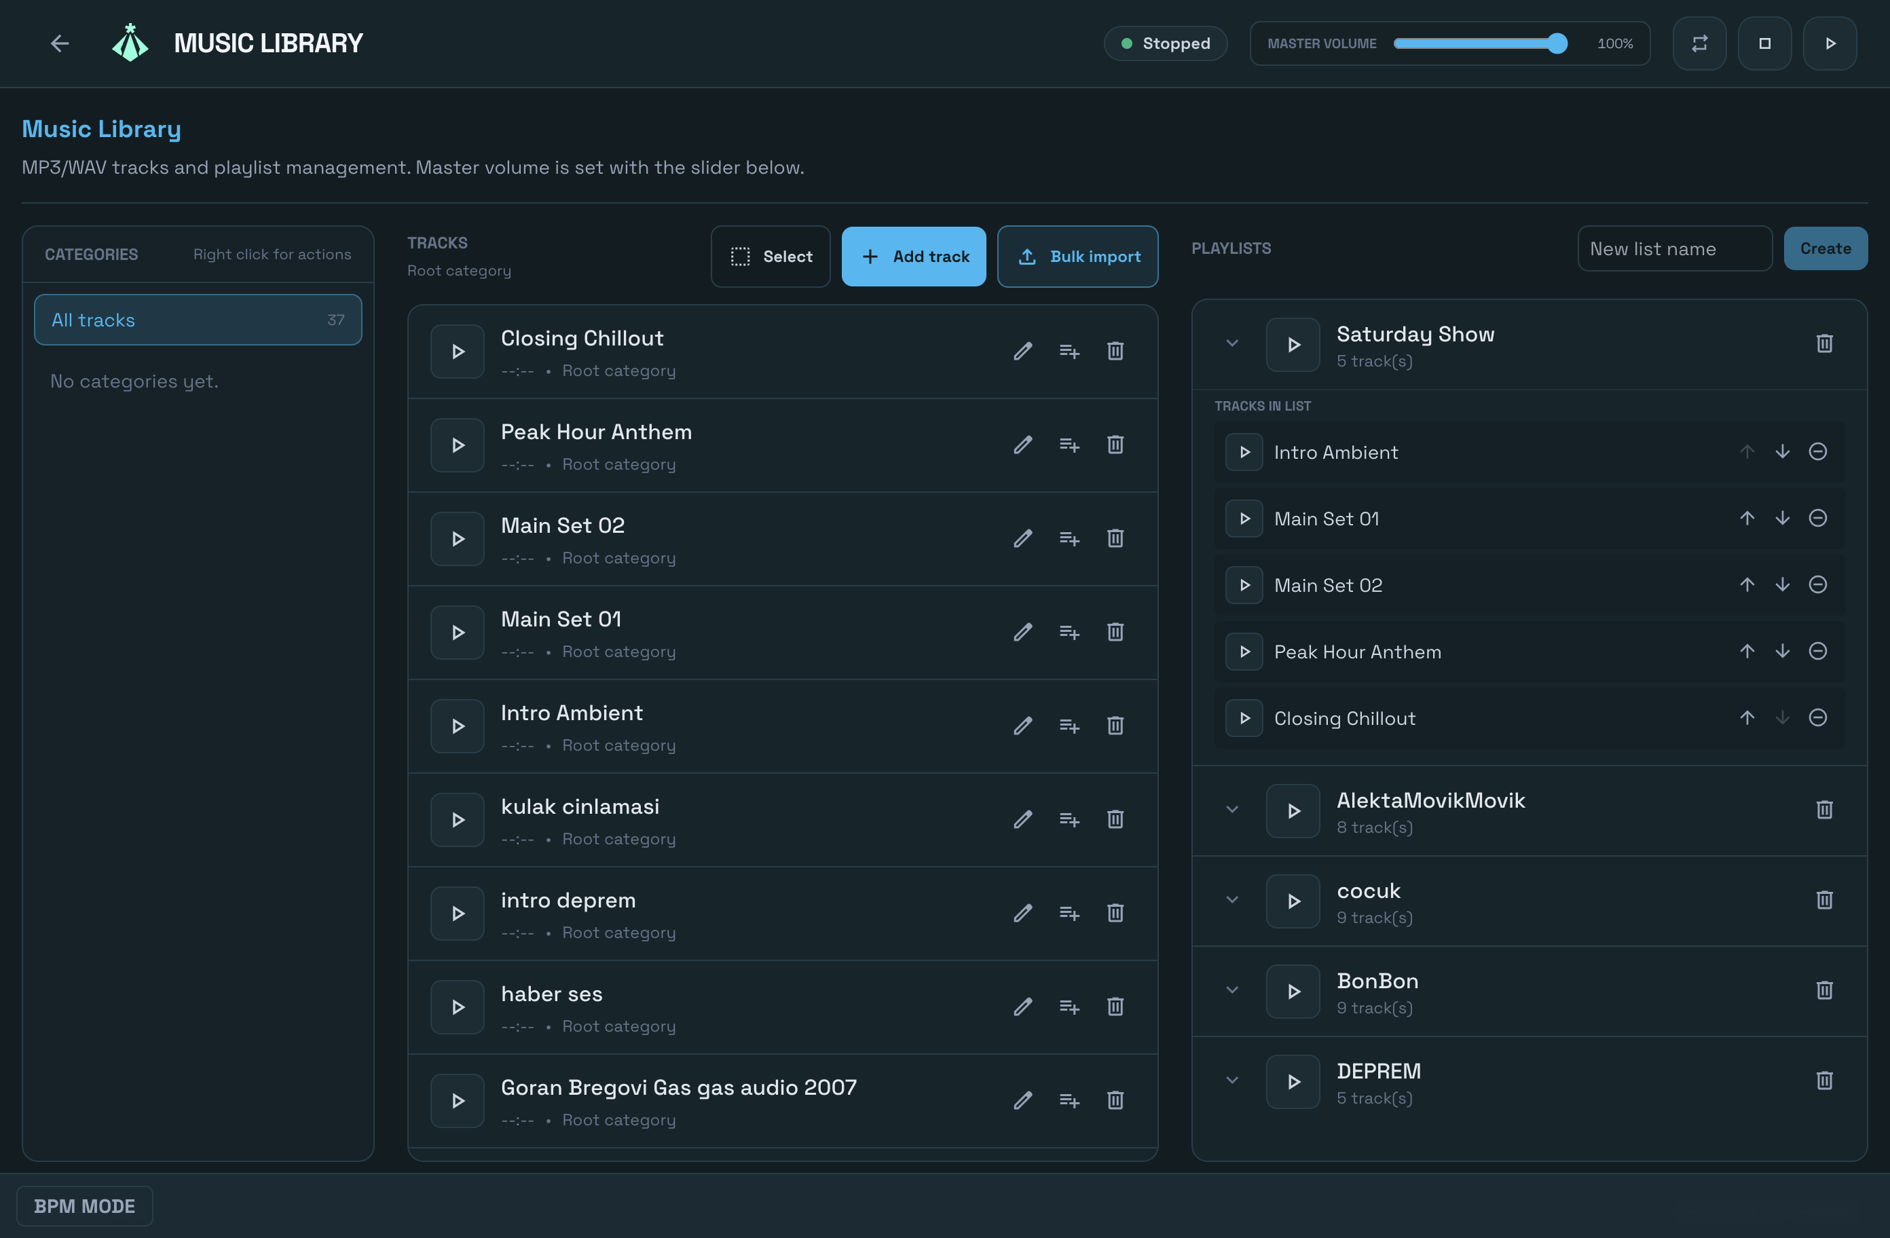Image resolution: width=1890 pixels, height=1238 pixels.
Task: Edit the Goran Bregovi Gas gas track
Action: point(1023,1101)
